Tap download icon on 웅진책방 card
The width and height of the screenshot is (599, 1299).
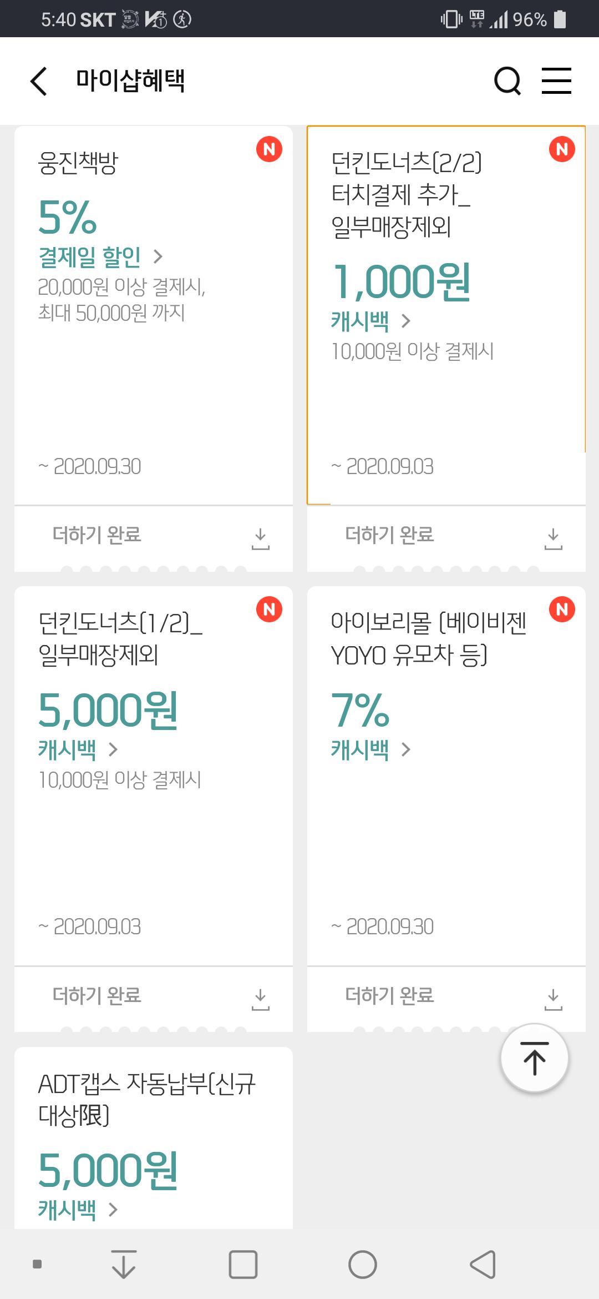[260, 538]
